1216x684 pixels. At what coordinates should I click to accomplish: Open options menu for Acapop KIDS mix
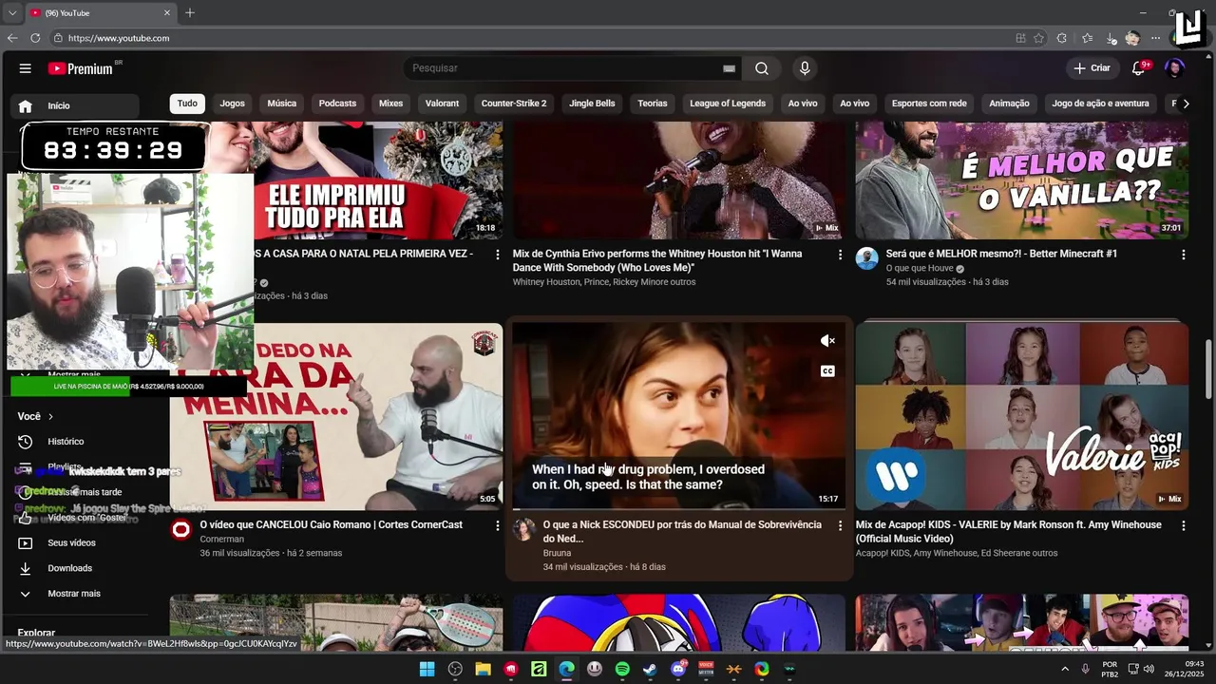coord(1184,525)
